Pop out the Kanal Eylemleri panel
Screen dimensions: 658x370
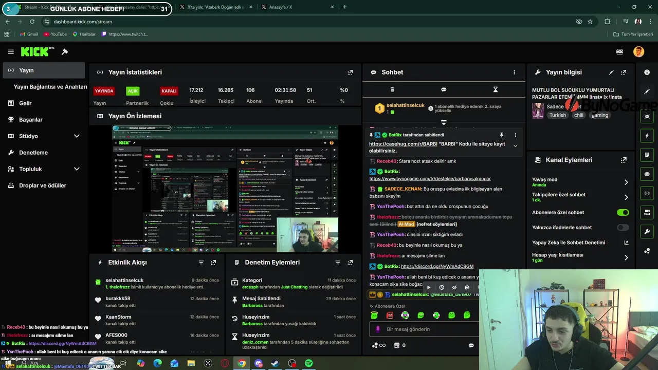tap(624, 160)
